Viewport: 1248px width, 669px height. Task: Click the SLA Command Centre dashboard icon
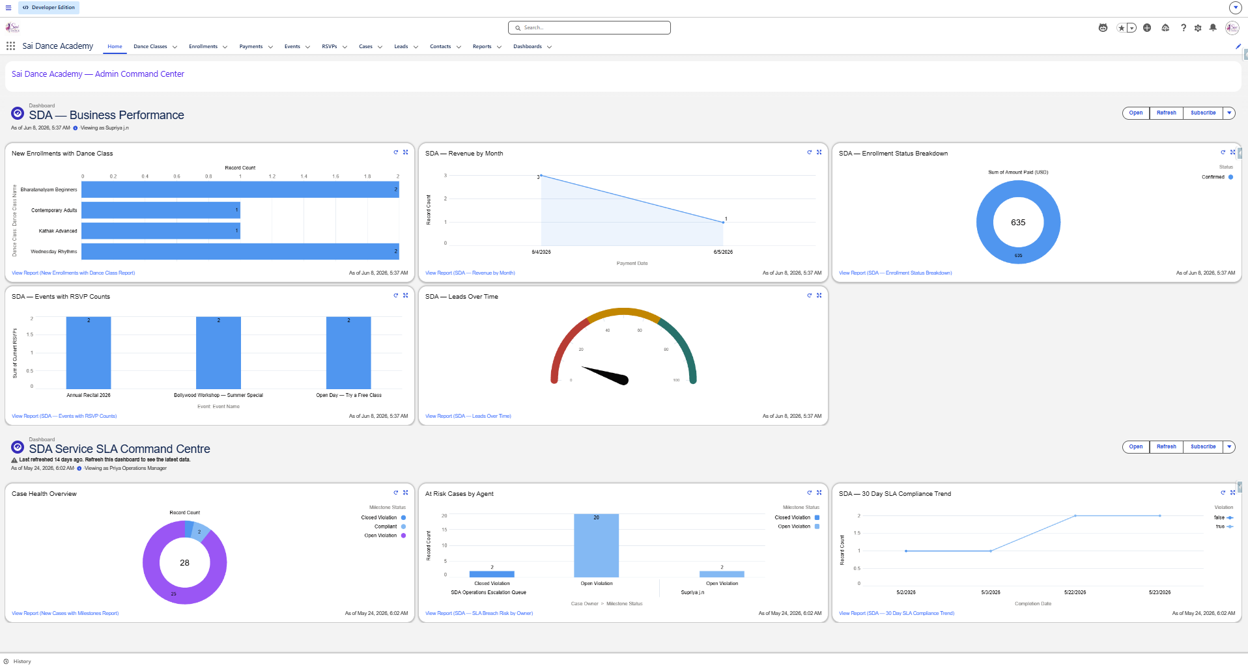click(x=18, y=447)
